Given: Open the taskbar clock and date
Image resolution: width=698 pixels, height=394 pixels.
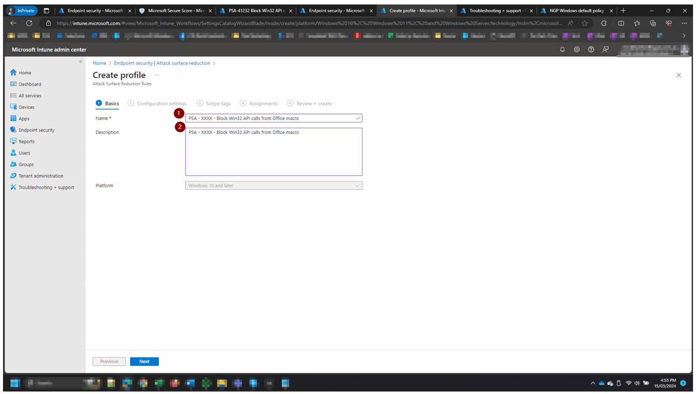Looking at the screenshot, I should 666,383.
